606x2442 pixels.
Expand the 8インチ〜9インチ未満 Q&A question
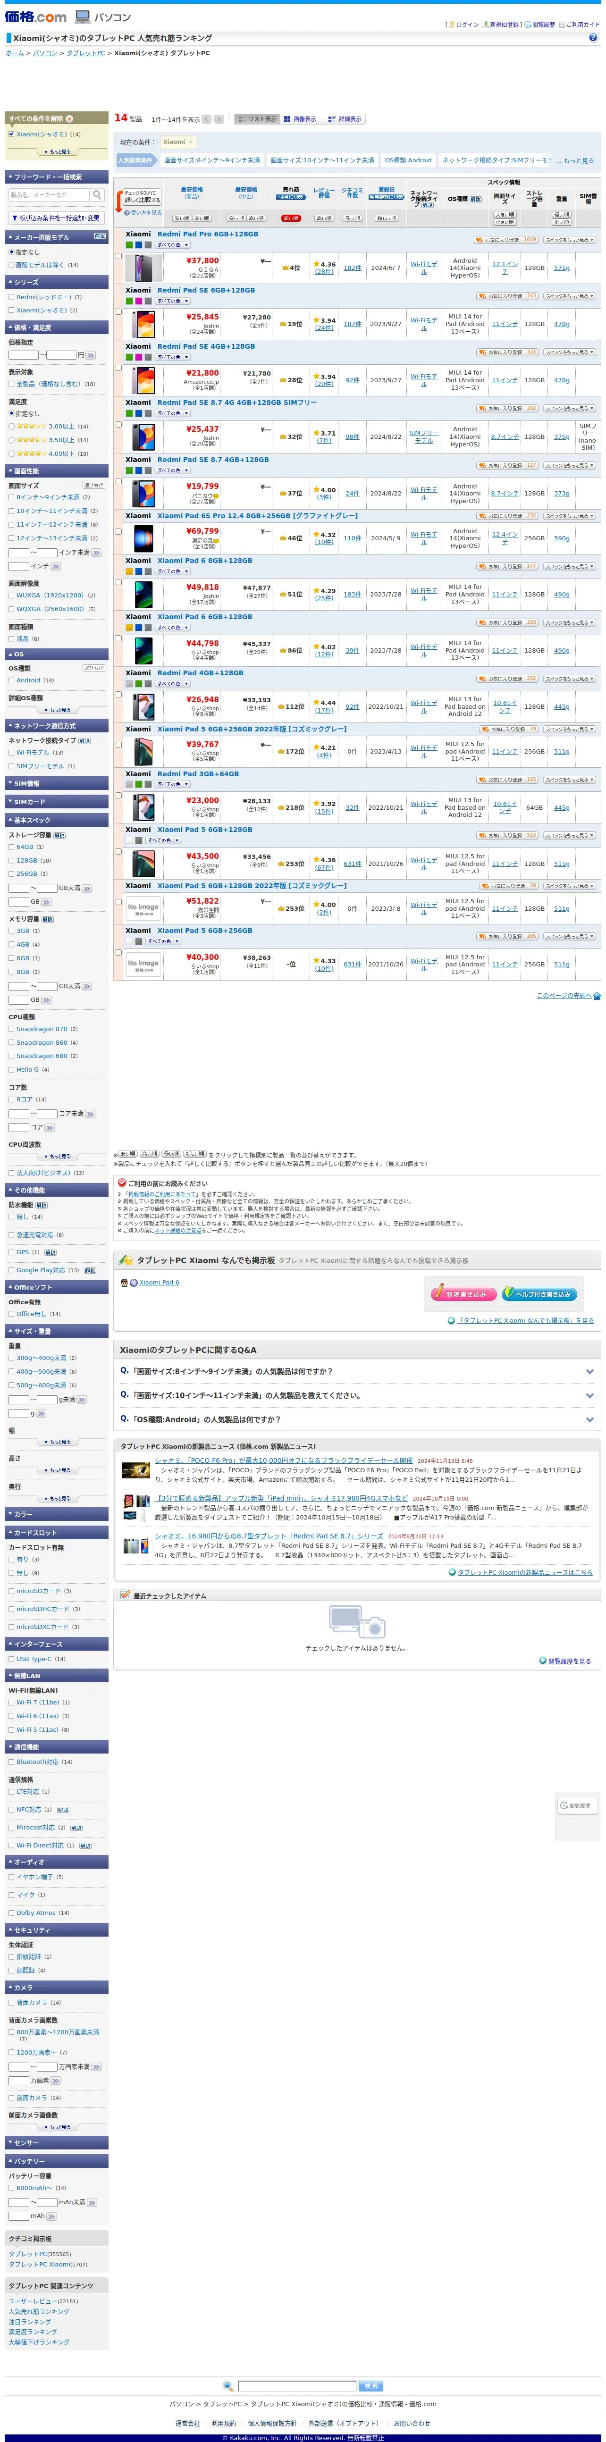pyautogui.click(x=357, y=1372)
